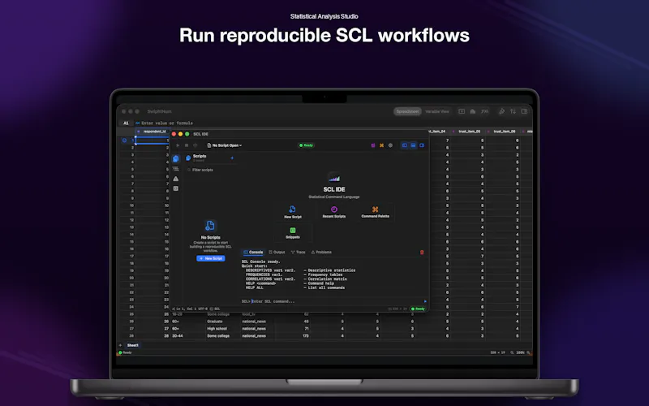Click the chart icon in main window toolbar
Screen dimensions: 649x406
click(x=473, y=111)
